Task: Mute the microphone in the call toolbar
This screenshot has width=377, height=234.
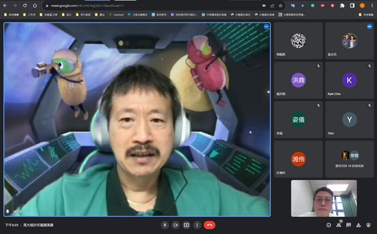Action: 165,225
